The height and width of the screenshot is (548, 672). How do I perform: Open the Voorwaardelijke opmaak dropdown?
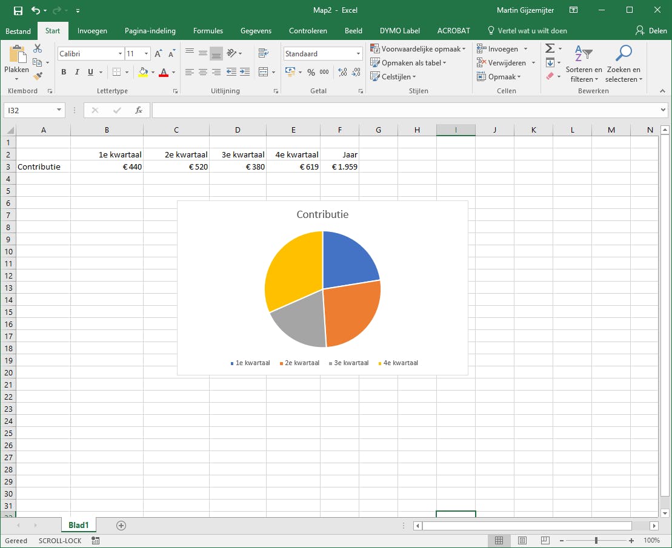[x=418, y=48]
